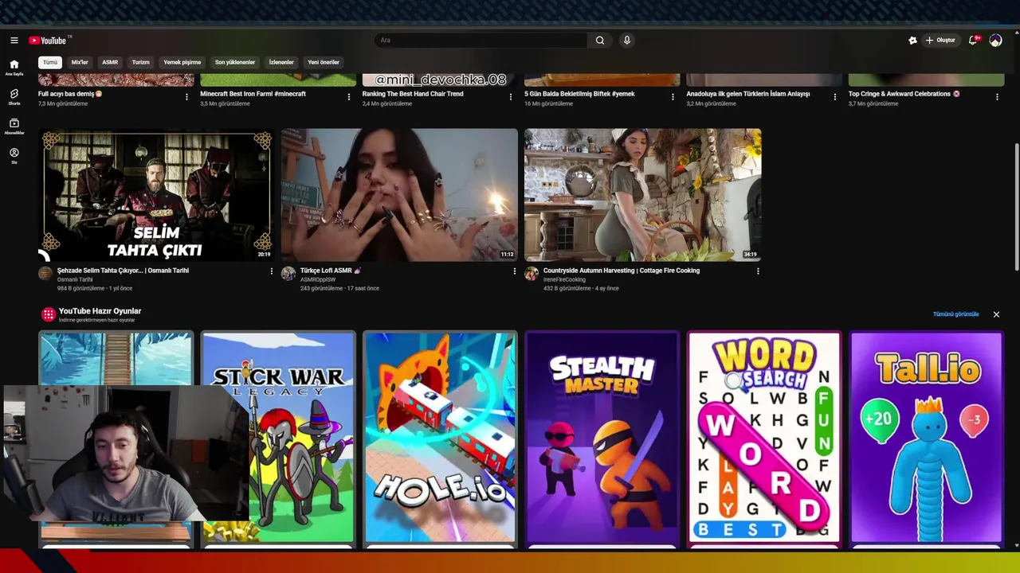
Task: Click Anadoluya ilk gelen Türklerin İslam Anlayışı title
Action: point(748,94)
